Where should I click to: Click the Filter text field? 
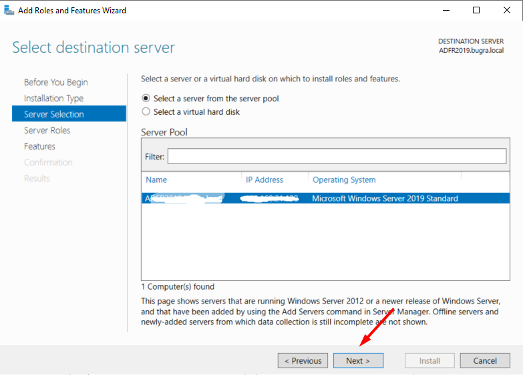[x=337, y=156]
